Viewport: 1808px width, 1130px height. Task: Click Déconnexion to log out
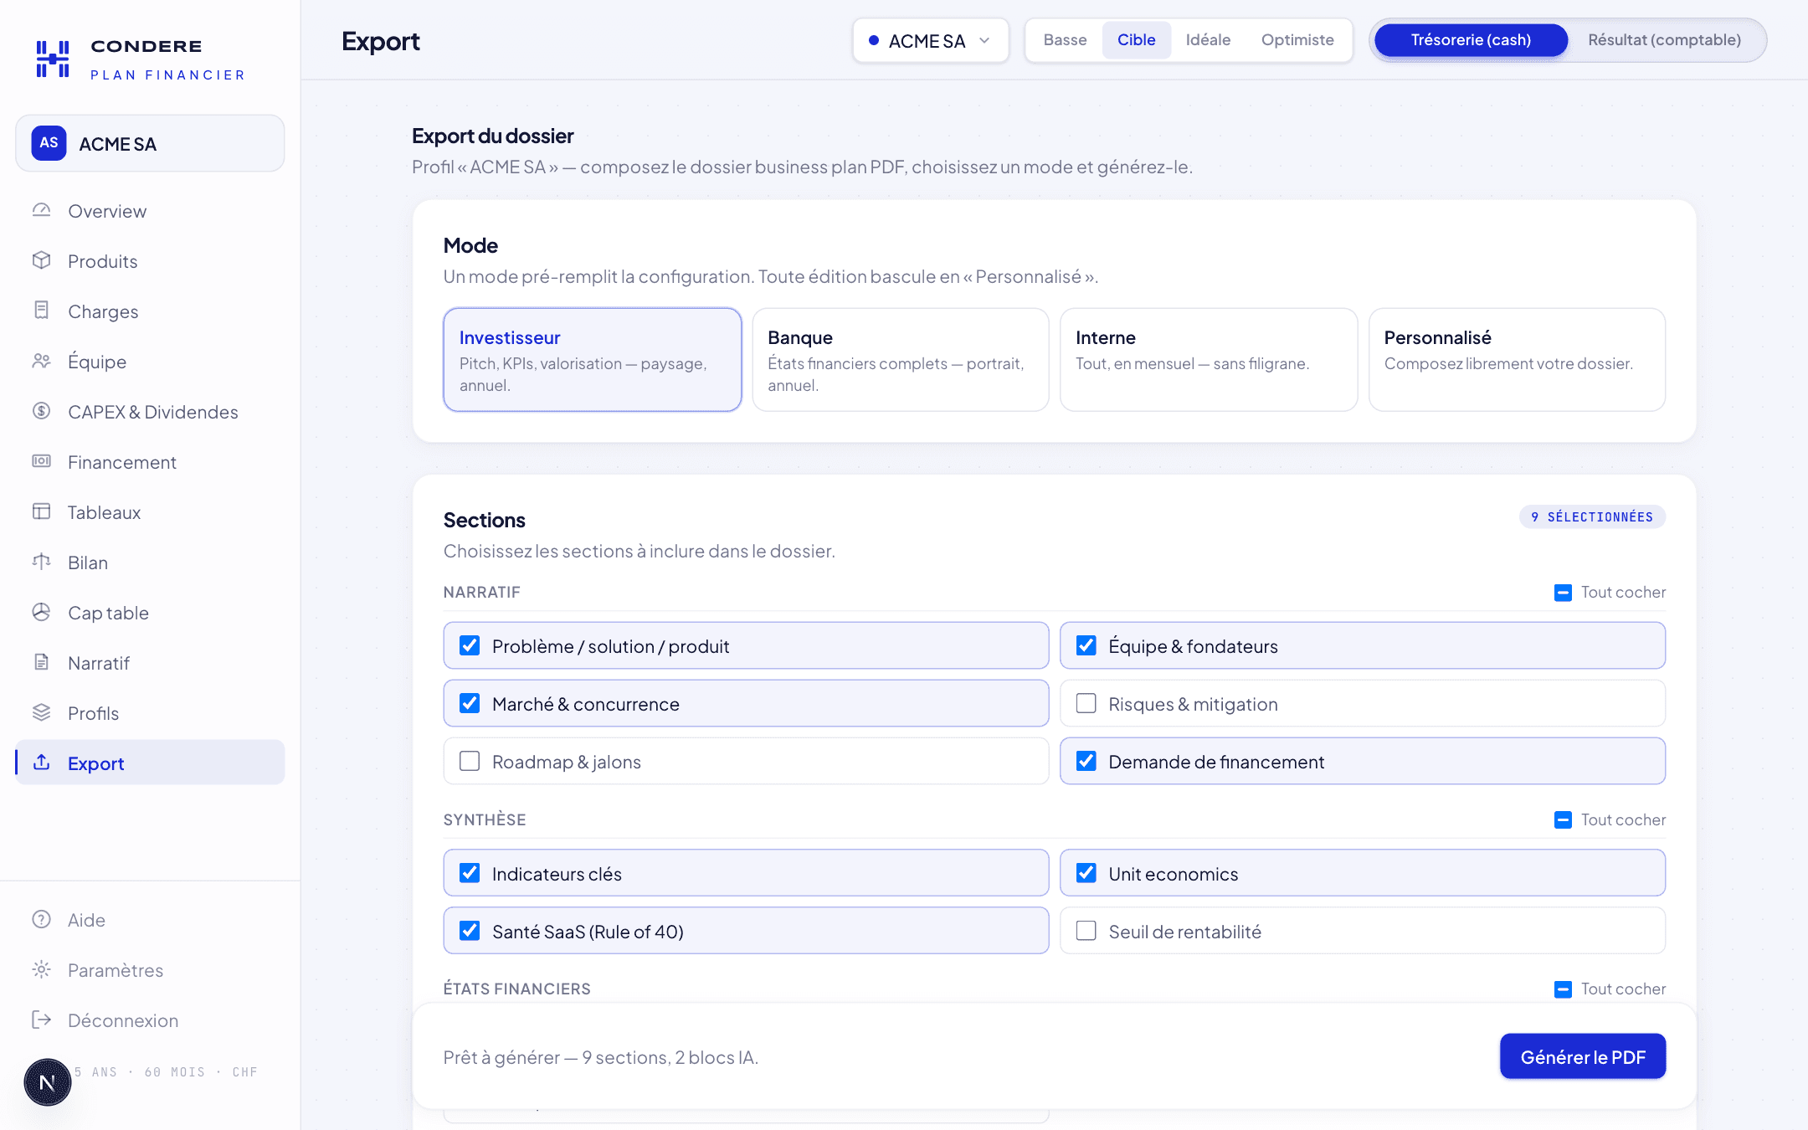coord(150,1020)
